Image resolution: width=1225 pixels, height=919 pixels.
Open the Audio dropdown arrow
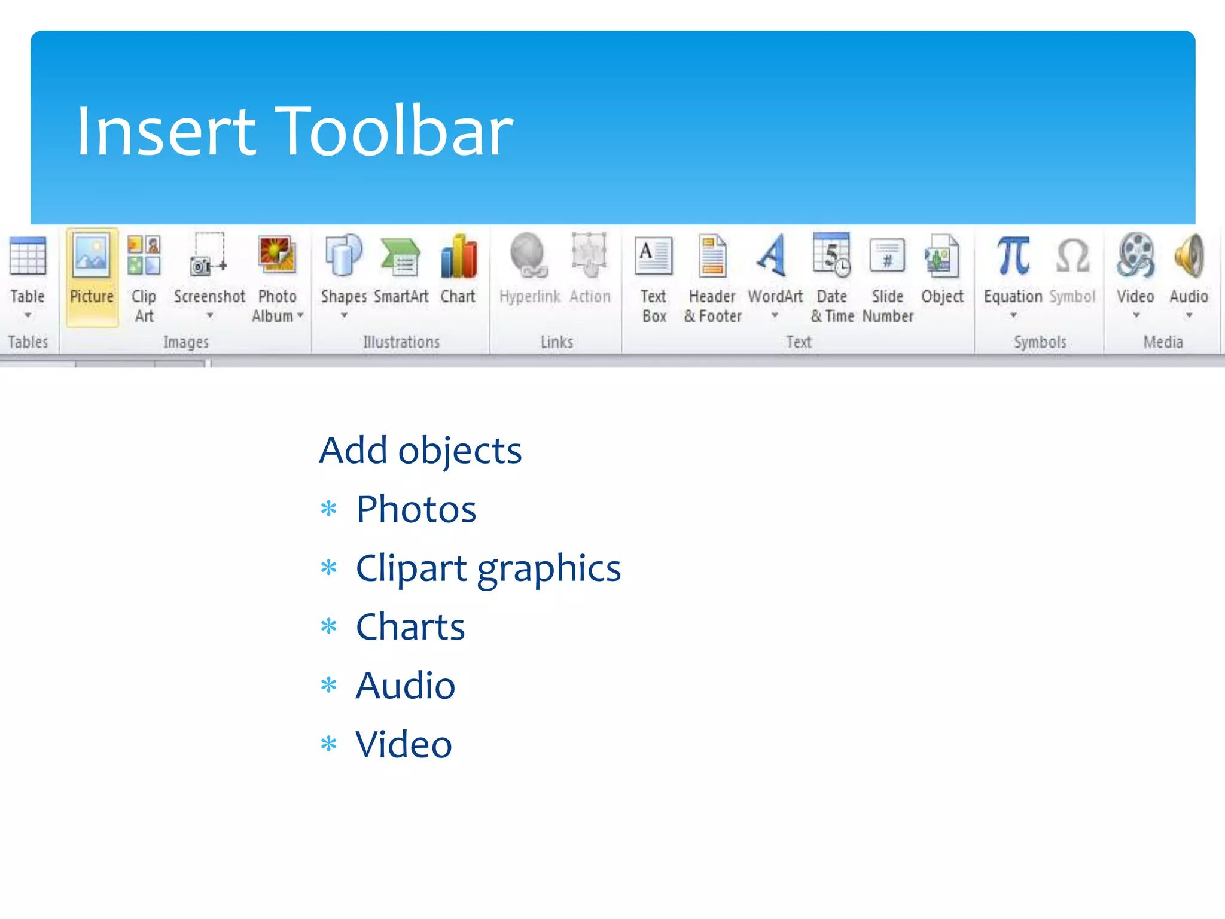tap(1189, 315)
